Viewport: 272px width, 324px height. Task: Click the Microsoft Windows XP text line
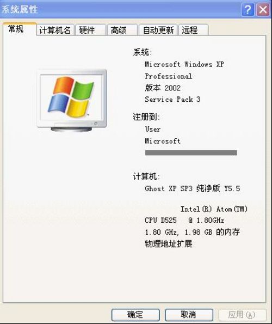184,64
